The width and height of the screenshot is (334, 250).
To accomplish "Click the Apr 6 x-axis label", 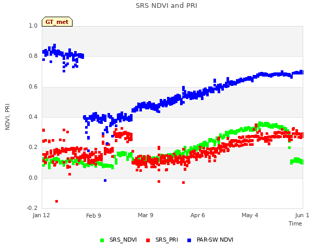I will (198, 215).
